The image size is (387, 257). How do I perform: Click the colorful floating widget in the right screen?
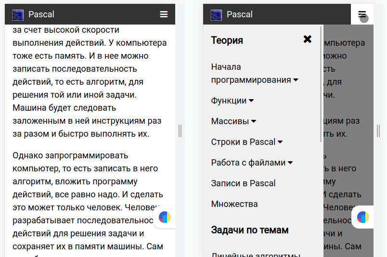pyautogui.click(x=363, y=217)
